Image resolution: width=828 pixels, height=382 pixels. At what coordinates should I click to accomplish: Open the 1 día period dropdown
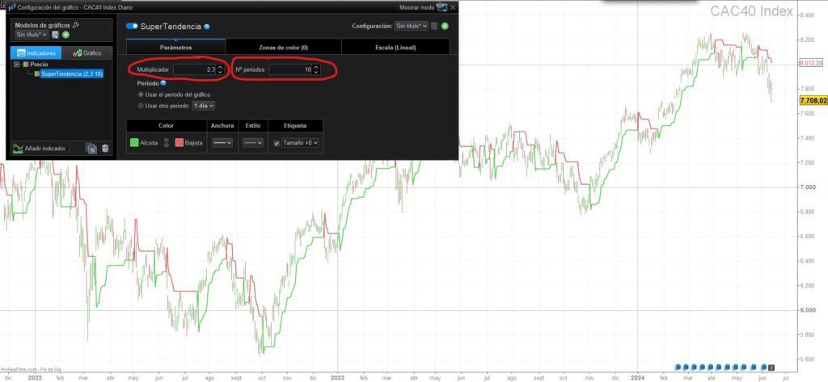(203, 106)
